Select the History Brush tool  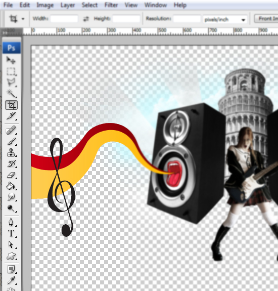click(11, 163)
